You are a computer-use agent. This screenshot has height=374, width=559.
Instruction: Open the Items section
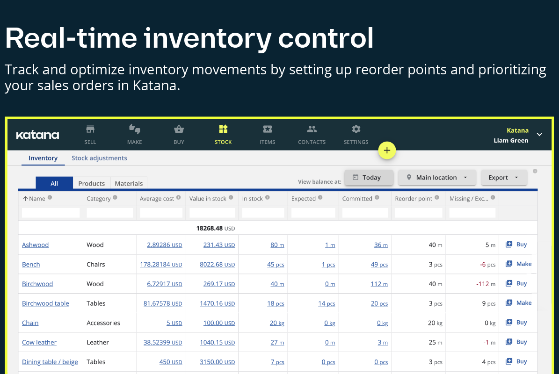pyautogui.click(x=268, y=135)
